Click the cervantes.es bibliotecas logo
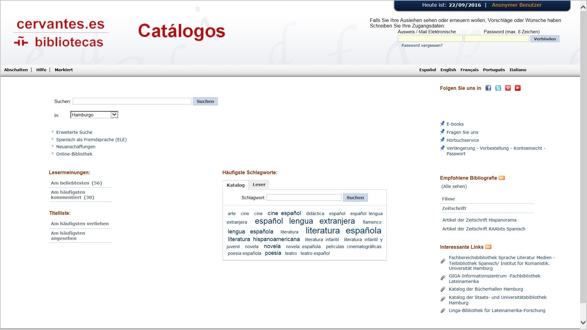Viewport: 587px width, 330px height. tap(61, 33)
